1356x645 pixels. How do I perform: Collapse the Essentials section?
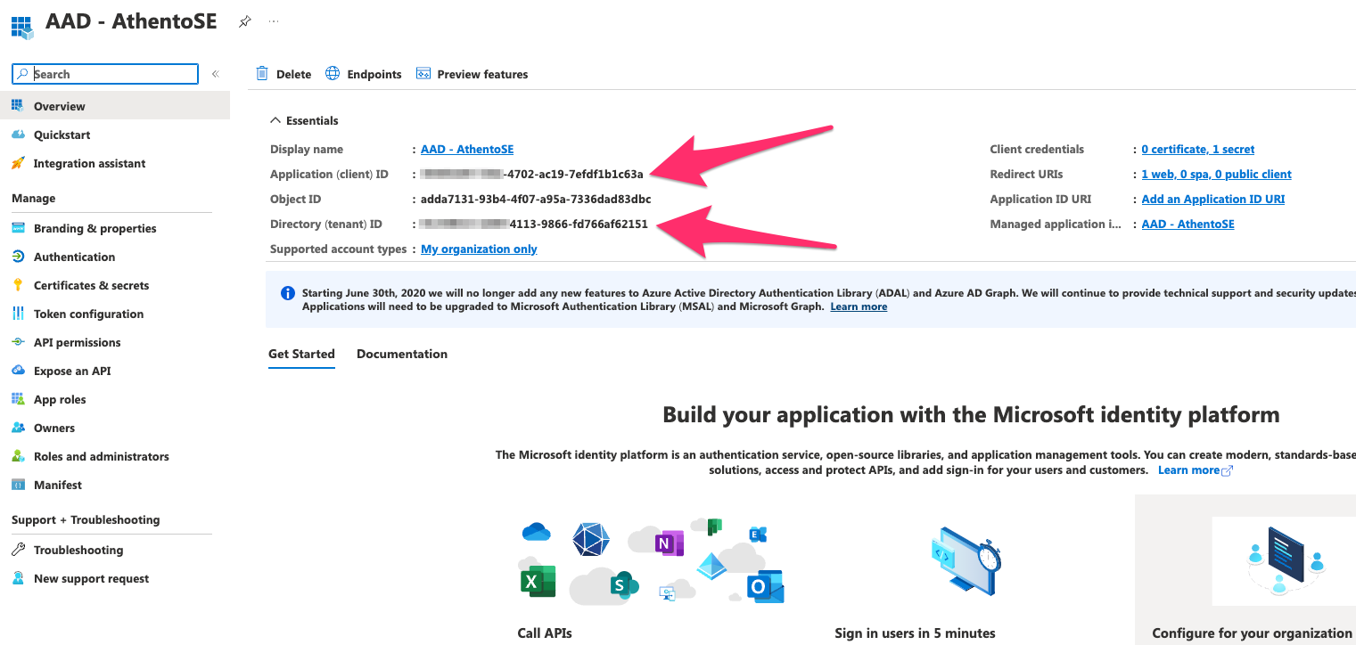(274, 120)
